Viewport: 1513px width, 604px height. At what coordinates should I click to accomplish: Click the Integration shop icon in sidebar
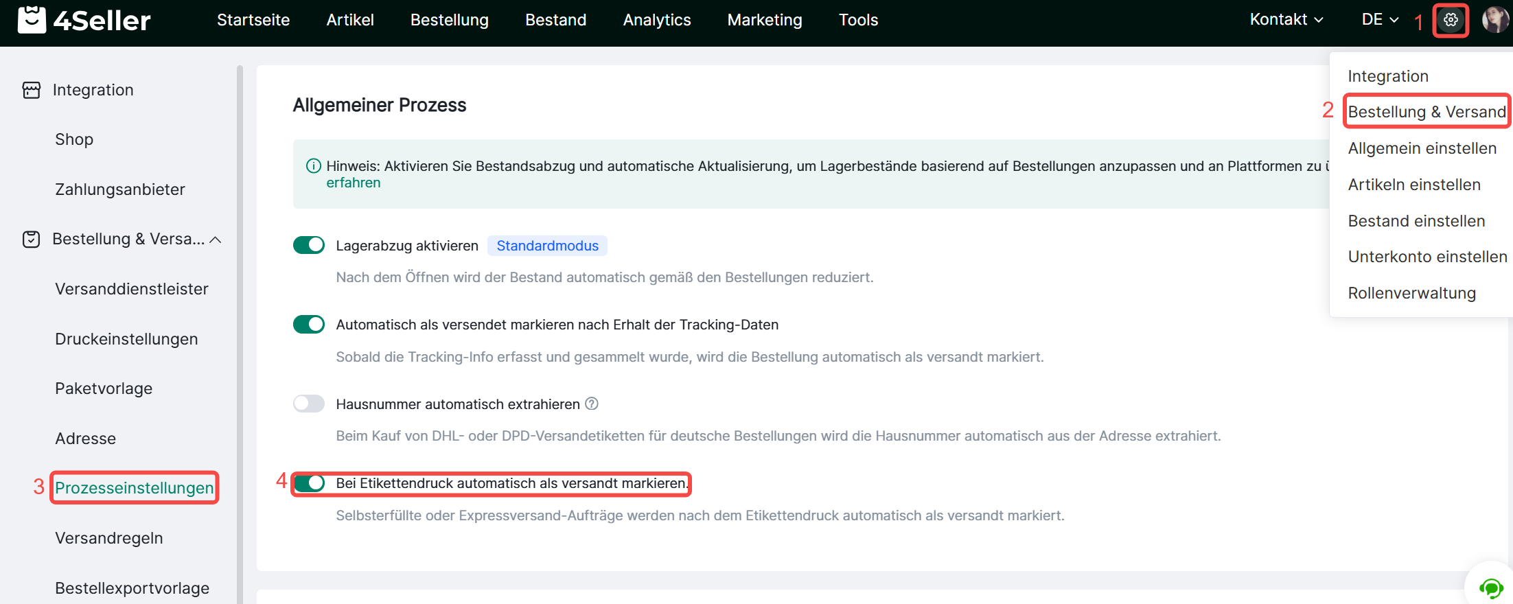click(x=32, y=90)
